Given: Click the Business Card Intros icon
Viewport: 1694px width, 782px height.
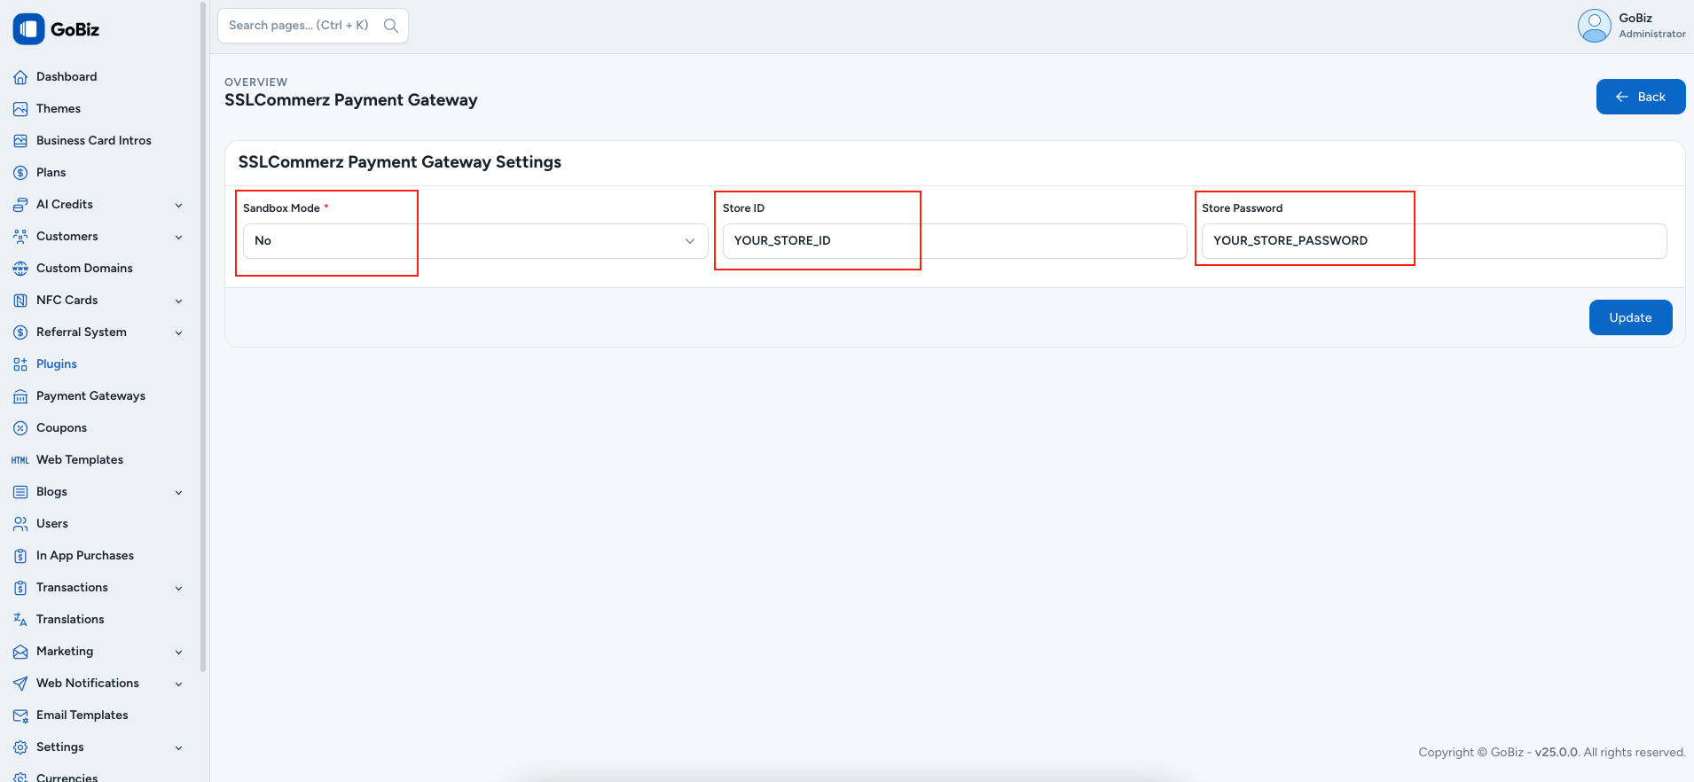Looking at the screenshot, I should pos(20,141).
